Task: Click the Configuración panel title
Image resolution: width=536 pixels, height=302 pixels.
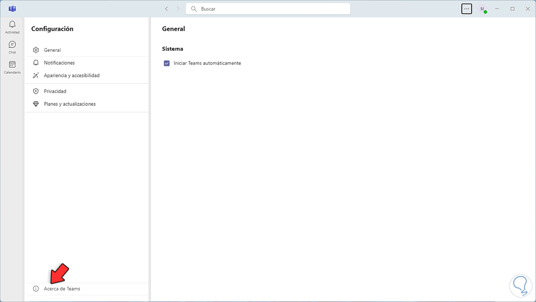Action: 52,29
